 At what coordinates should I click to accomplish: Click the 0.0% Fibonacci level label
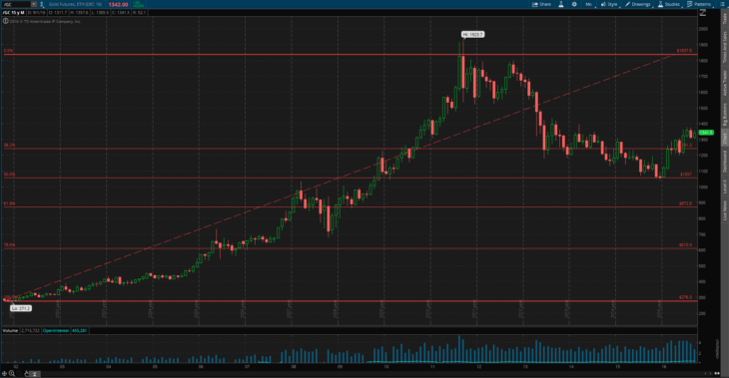coord(8,51)
